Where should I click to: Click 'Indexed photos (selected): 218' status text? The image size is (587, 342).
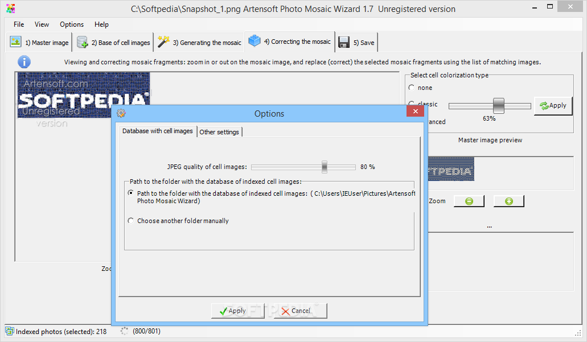[61, 332]
